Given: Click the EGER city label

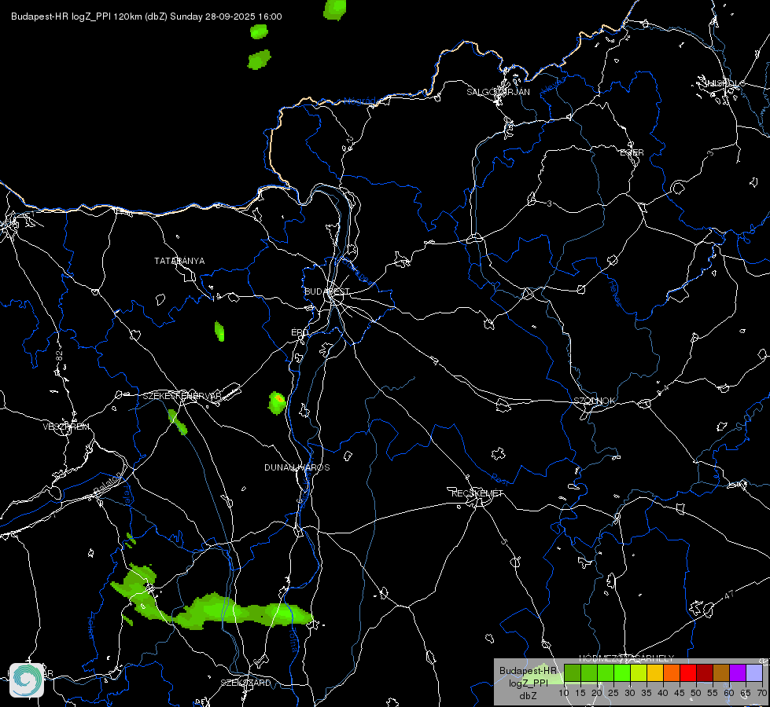Looking at the screenshot, I should pos(632,152).
